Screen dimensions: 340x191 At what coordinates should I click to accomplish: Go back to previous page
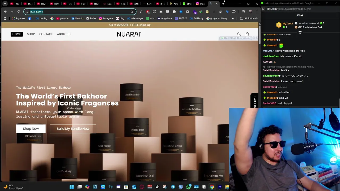[x=5, y=12]
